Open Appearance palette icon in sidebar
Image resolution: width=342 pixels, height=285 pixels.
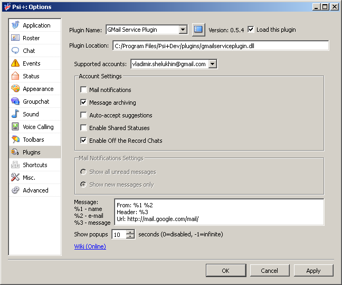pyautogui.click(x=15, y=89)
